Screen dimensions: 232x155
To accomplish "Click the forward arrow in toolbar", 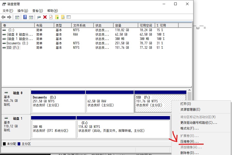I will tap(9, 17).
